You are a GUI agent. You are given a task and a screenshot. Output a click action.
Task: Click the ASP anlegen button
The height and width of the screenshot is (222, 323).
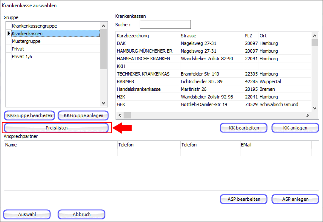295,199
